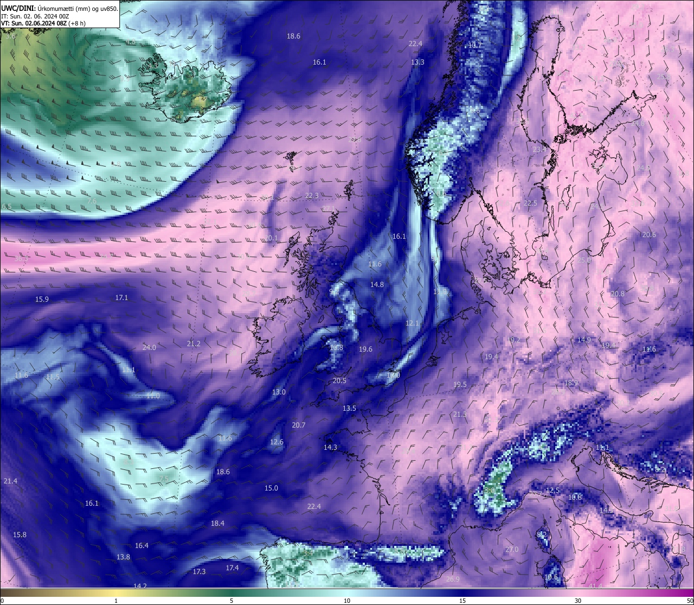This screenshot has width=694, height=605.
Task: Click the 21.3 value over central Europe
Action: click(460, 415)
